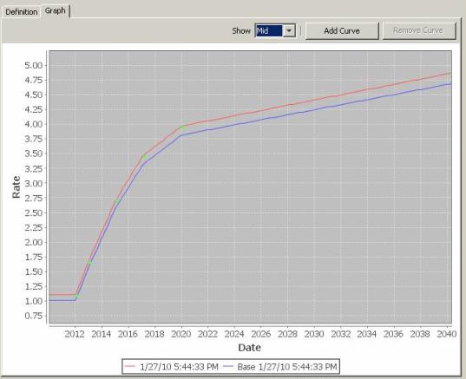Open the Show dropdown arrow
466x379 pixels.
coord(289,30)
